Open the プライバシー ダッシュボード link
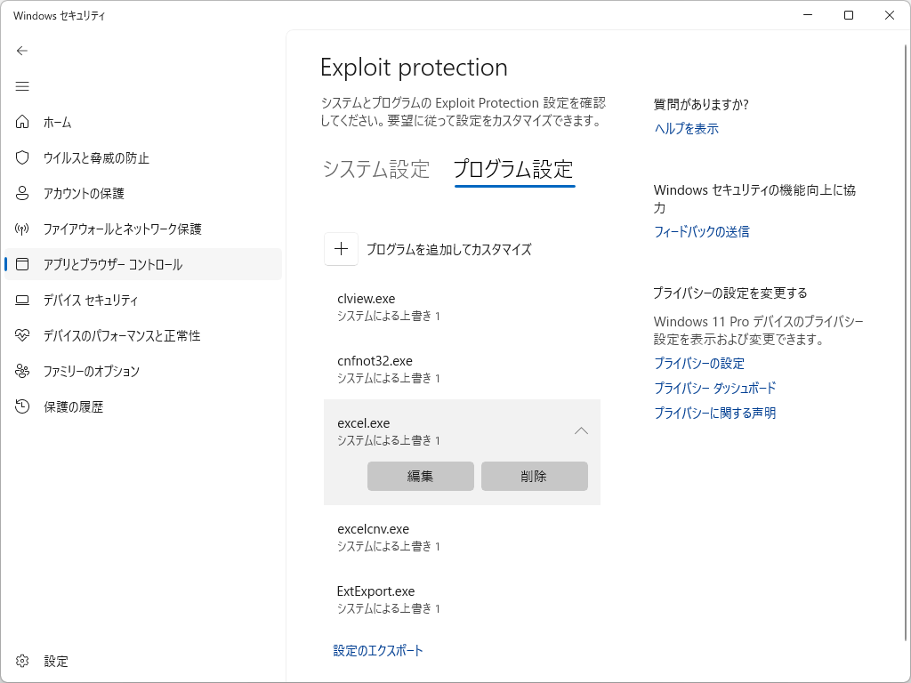The width and height of the screenshot is (911, 683). click(713, 388)
